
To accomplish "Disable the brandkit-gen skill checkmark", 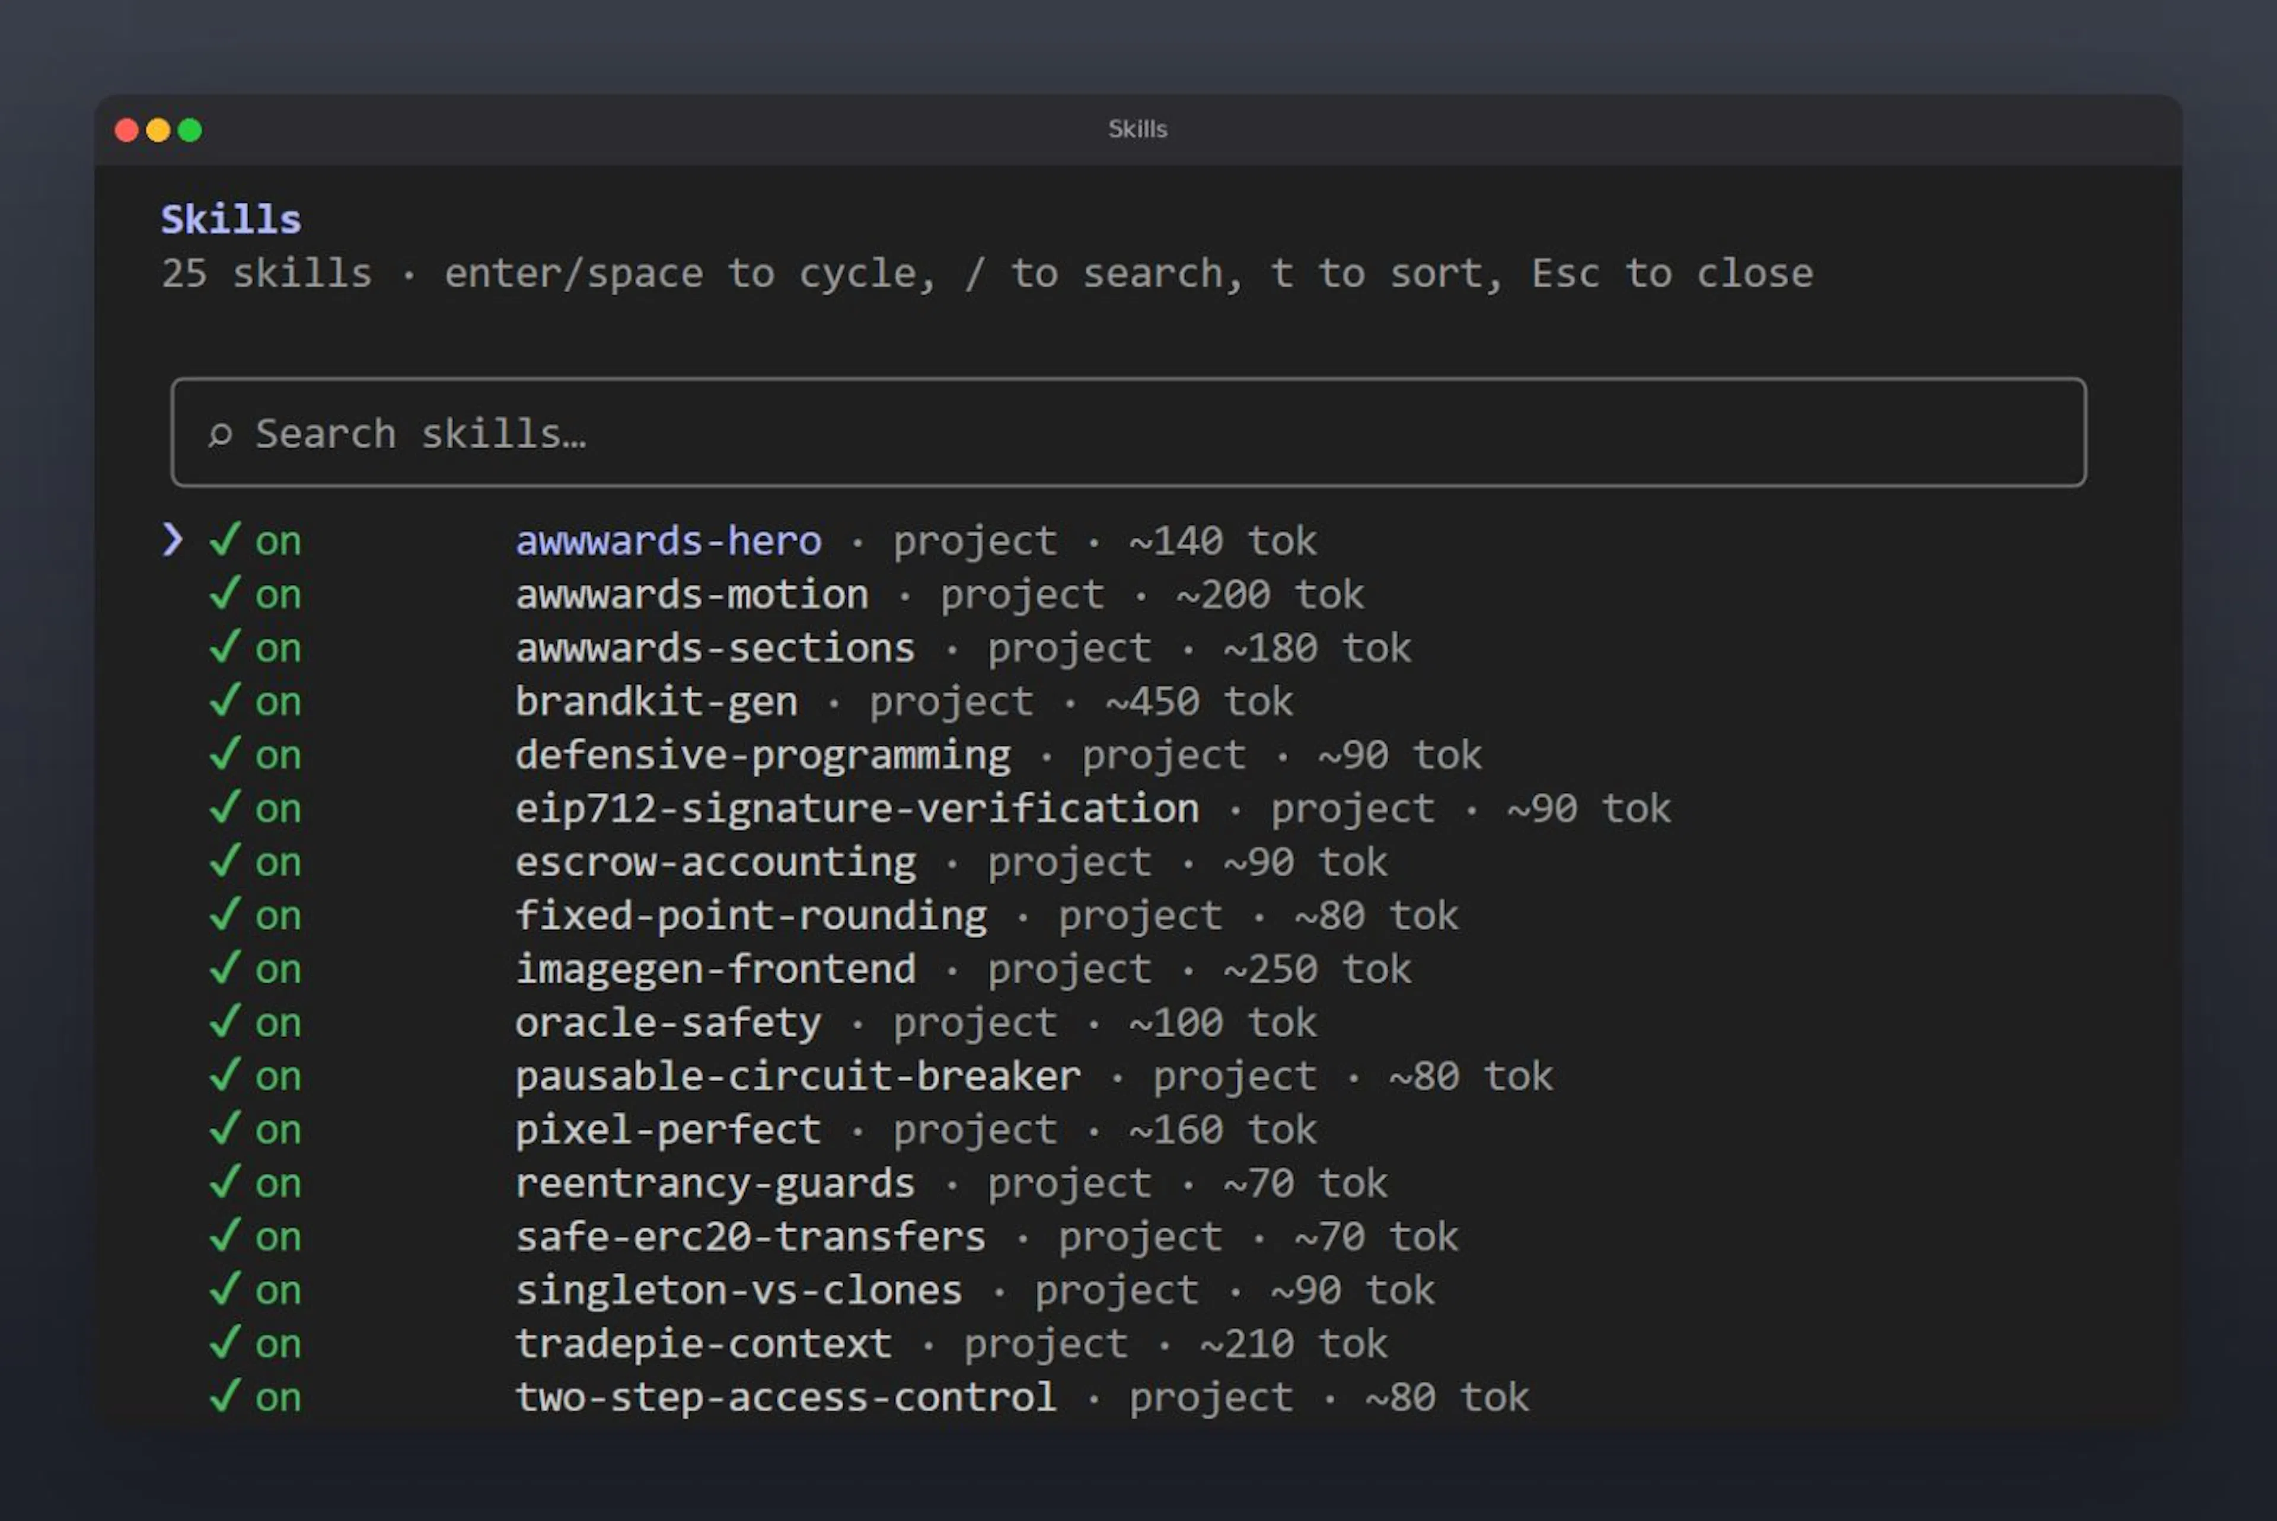I will click(x=225, y=700).
